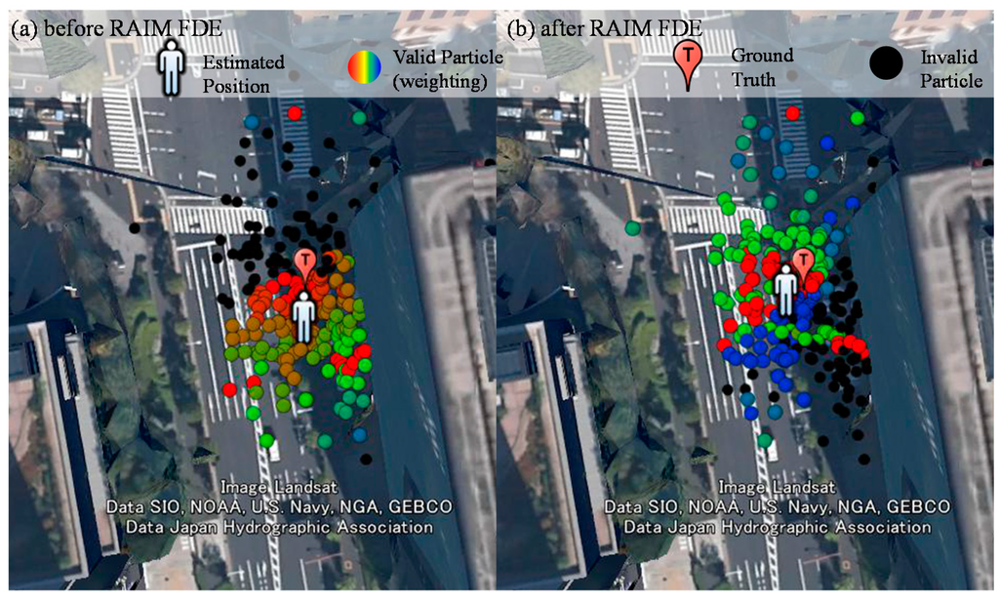The height and width of the screenshot is (601, 999).
Task: Click 'Image Landsat' attribution in panel (a)
Action: click(x=278, y=488)
